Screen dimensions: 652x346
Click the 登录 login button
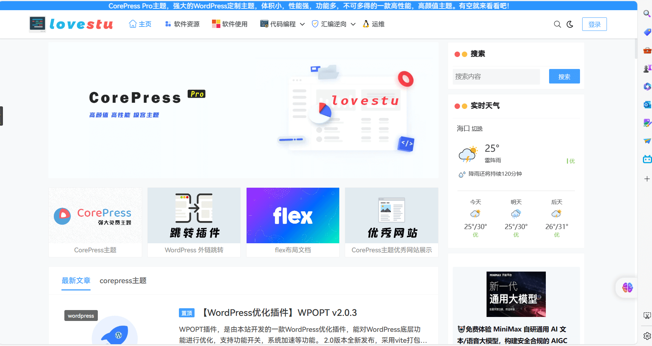(x=595, y=24)
